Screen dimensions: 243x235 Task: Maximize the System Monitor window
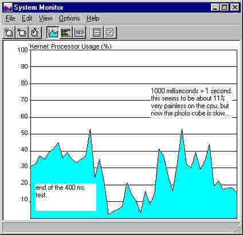coord(224,7)
